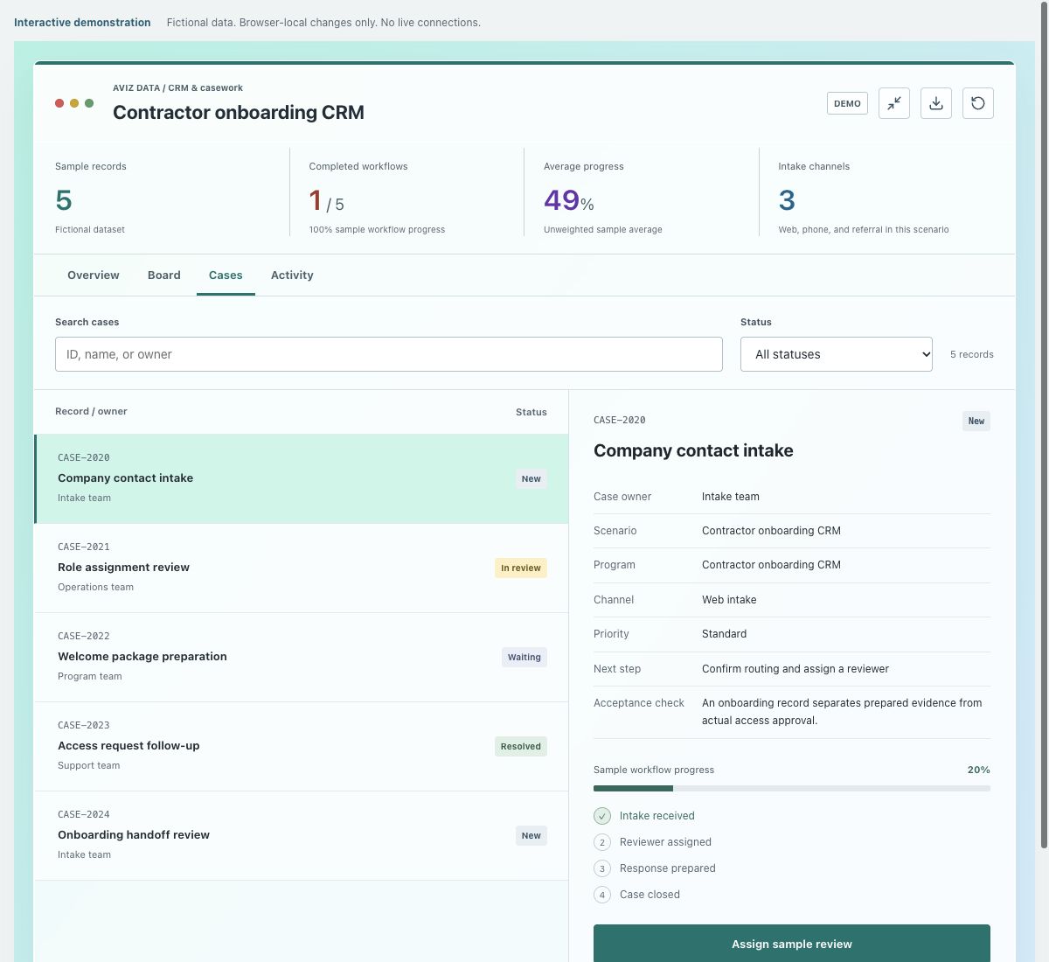Open CASE-2023 Access request follow-up row
Screen dimensions: 1049x962
pyautogui.click(x=302, y=746)
